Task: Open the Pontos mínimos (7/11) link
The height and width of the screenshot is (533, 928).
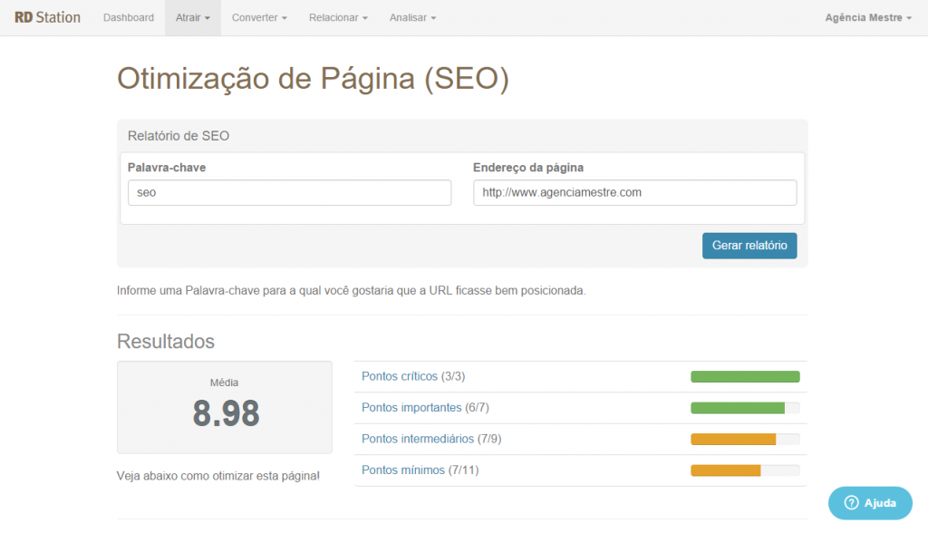Action: [419, 470]
